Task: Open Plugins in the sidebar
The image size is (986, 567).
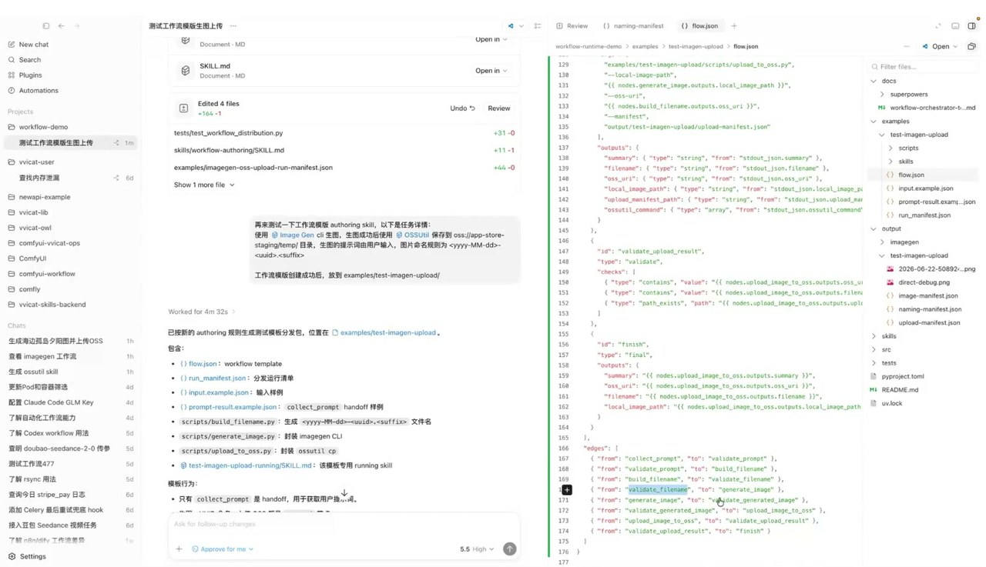Action: pos(30,75)
